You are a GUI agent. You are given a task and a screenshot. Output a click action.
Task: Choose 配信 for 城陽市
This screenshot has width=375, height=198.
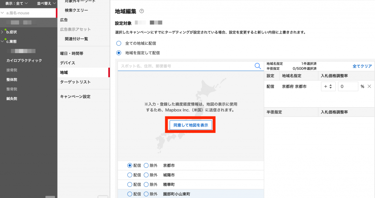[130, 175]
